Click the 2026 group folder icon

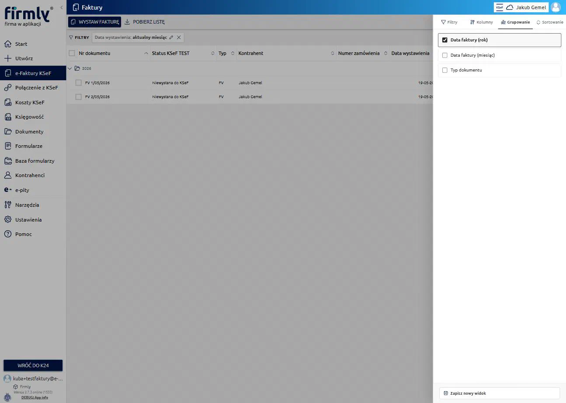pos(77,68)
